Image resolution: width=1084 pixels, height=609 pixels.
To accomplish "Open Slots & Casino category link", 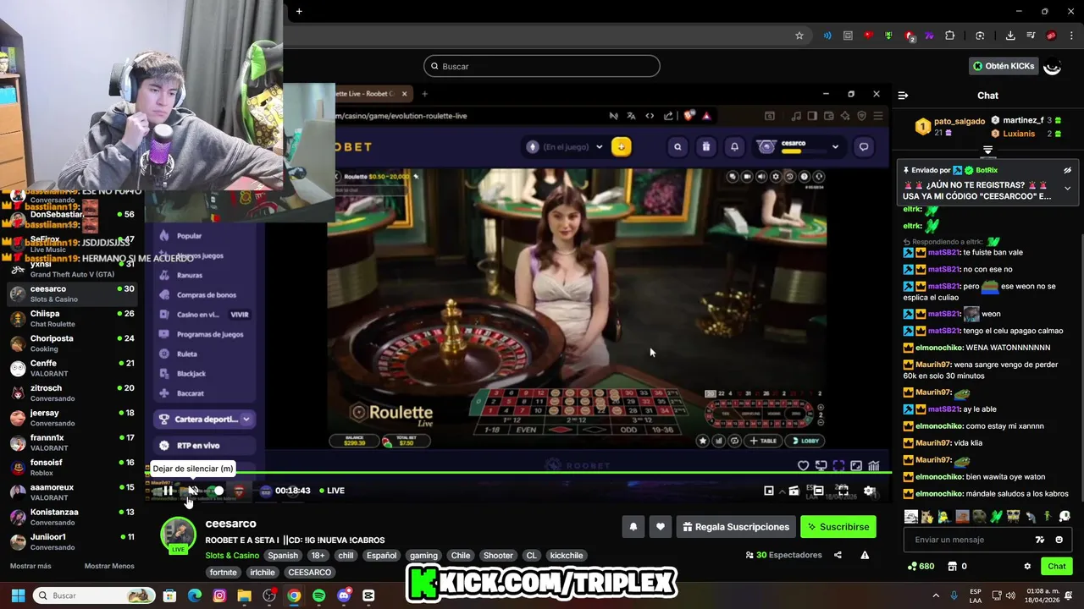I will (x=232, y=556).
